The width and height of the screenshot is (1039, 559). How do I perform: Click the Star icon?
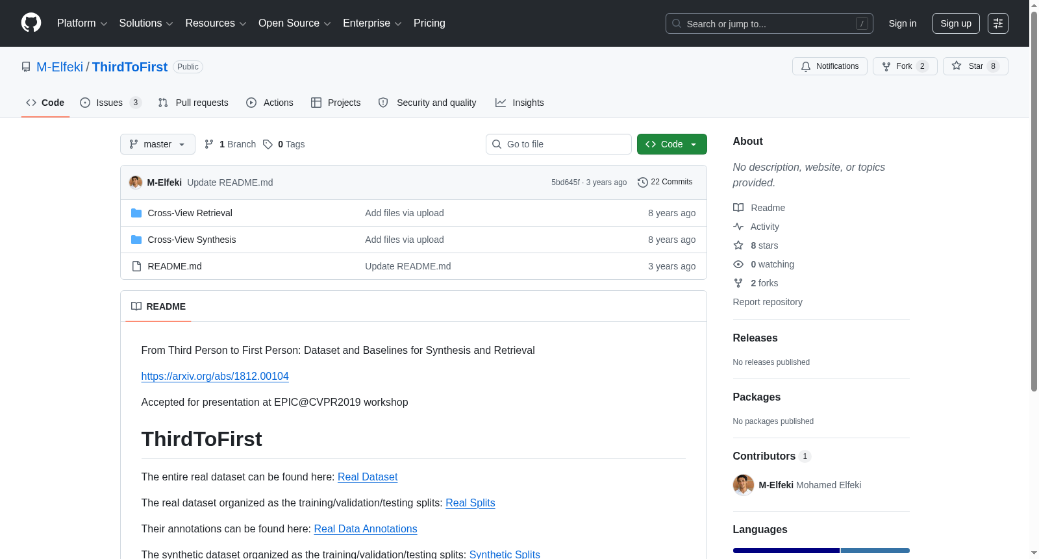click(957, 66)
